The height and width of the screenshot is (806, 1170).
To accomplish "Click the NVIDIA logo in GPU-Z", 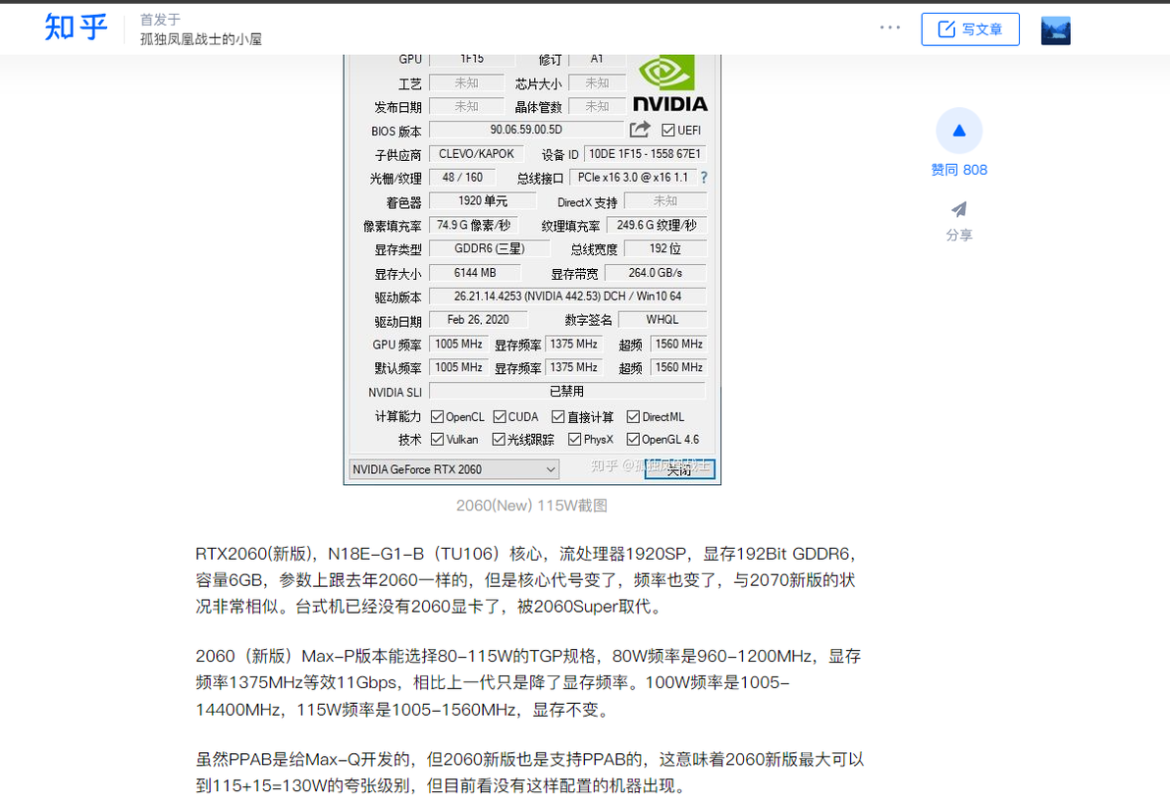I will (670, 83).
